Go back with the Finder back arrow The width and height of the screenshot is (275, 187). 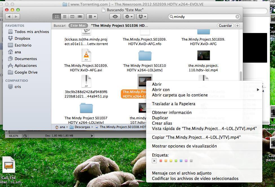pyautogui.click(x=9, y=17)
